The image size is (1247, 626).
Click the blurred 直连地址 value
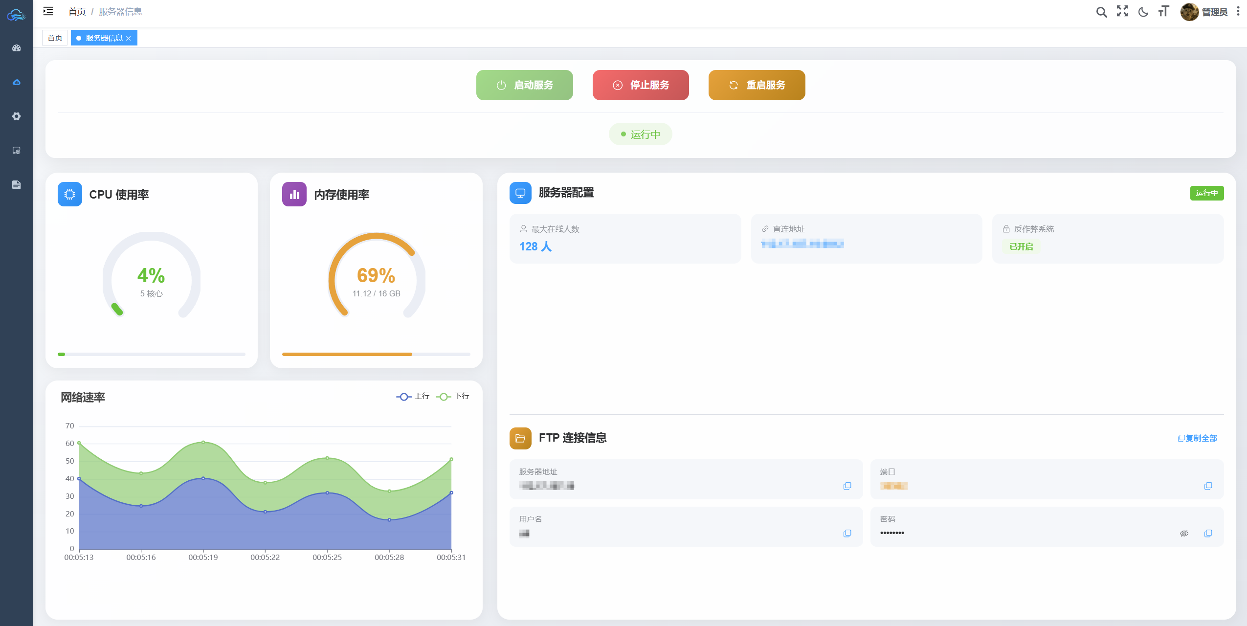802,244
